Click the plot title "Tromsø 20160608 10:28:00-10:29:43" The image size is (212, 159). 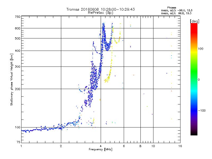point(100,9)
